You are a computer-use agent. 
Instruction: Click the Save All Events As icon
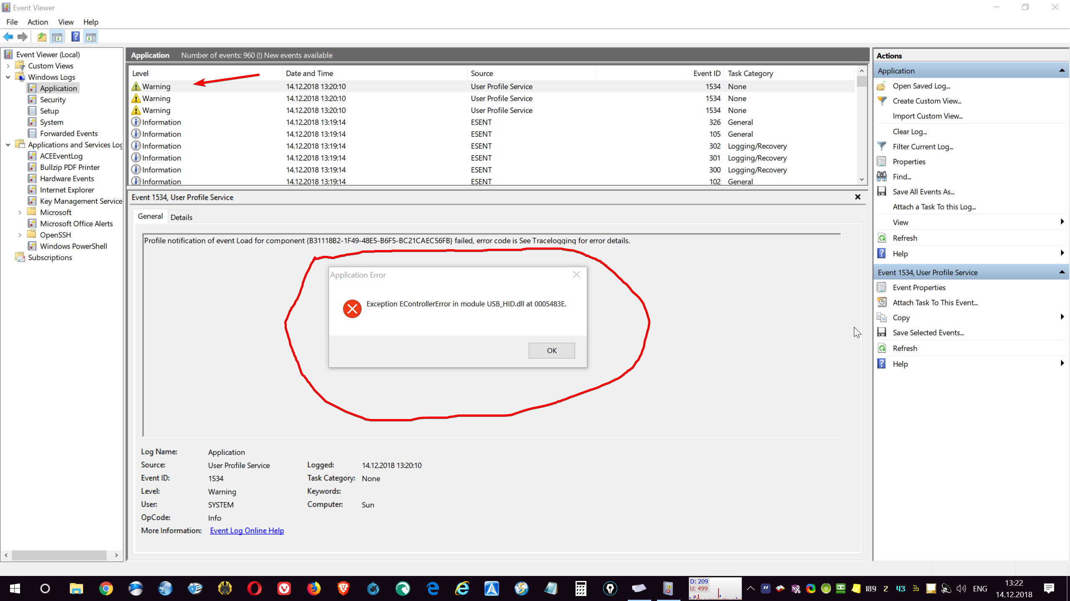point(881,192)
